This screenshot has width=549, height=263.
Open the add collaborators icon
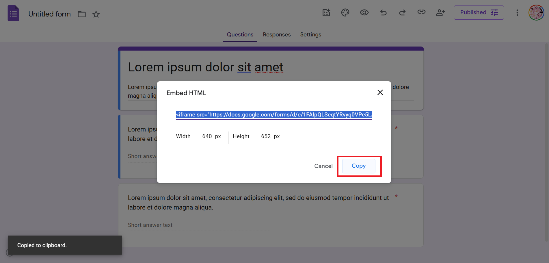pos(440,12)
